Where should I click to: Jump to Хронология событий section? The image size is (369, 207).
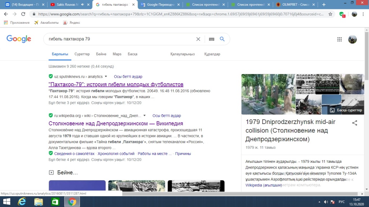click(116, 153)
